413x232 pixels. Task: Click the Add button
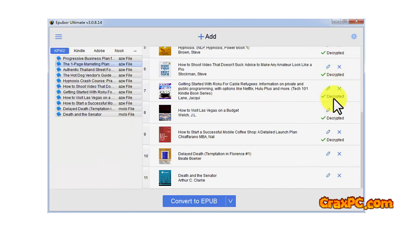(x=207, y=37)
